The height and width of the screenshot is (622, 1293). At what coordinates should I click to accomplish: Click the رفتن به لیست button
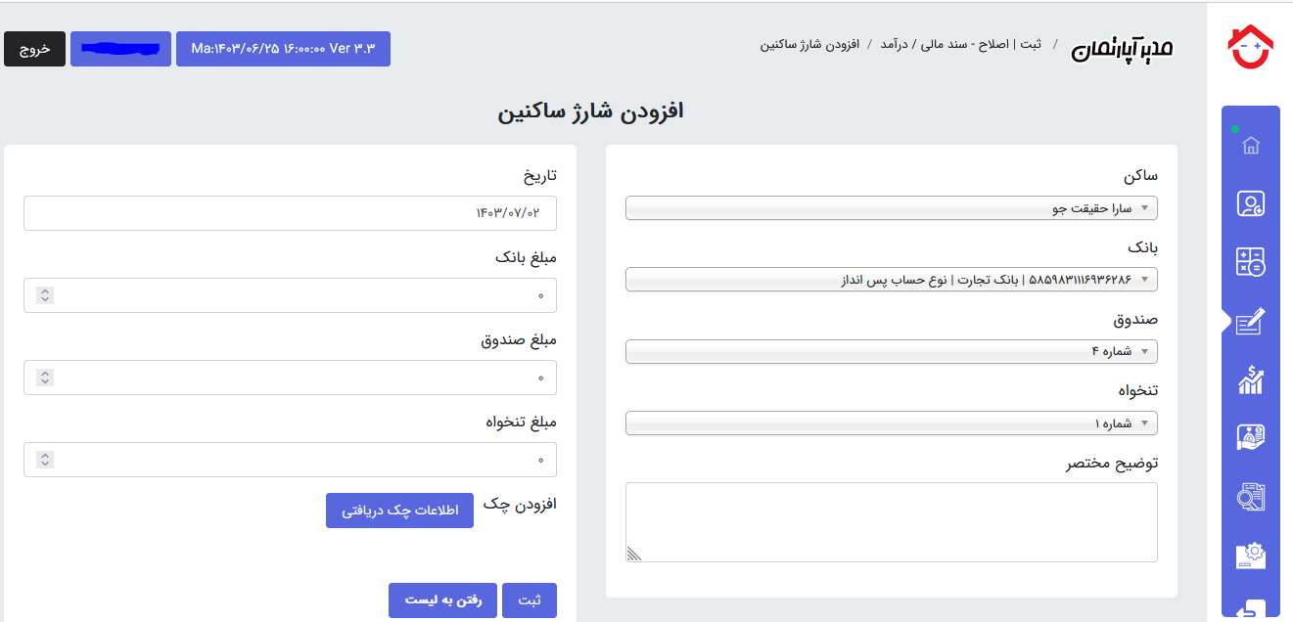pyautogui.click(x=442, y=600)
